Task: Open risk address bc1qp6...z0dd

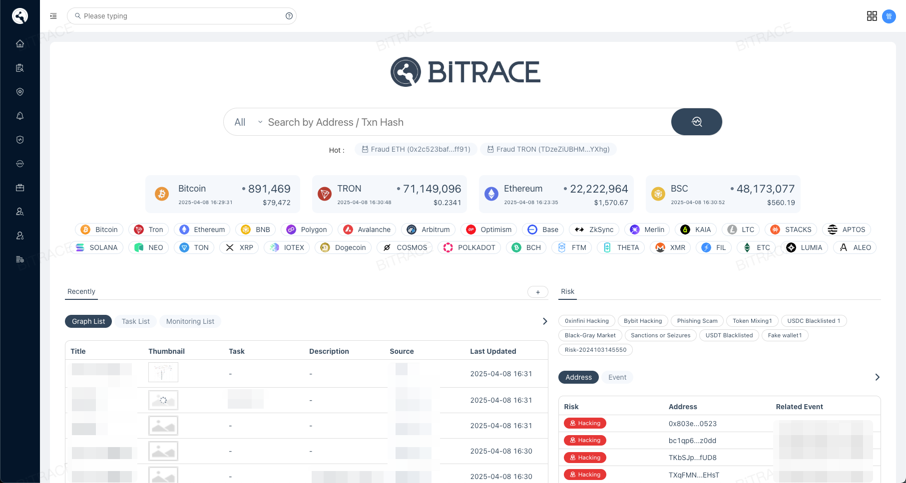Action: 692,441
